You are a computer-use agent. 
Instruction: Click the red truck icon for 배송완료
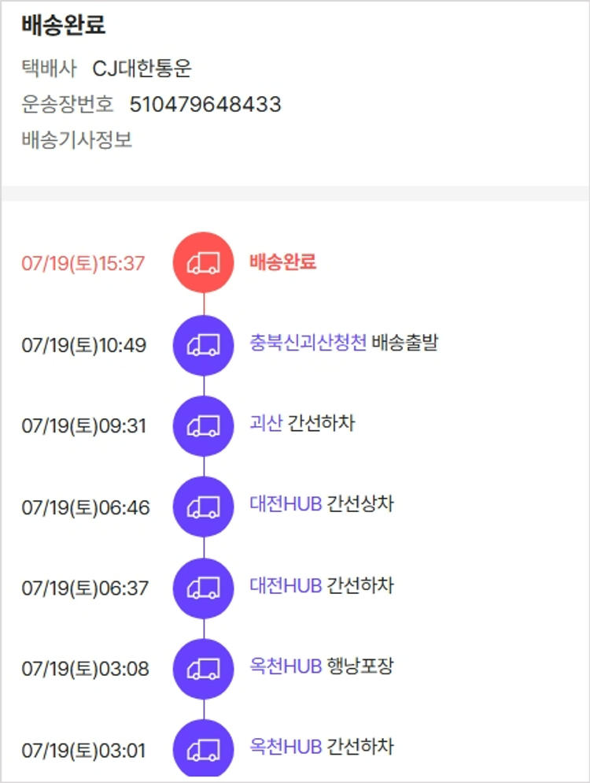pyautogui.click(x=203, y=262)
